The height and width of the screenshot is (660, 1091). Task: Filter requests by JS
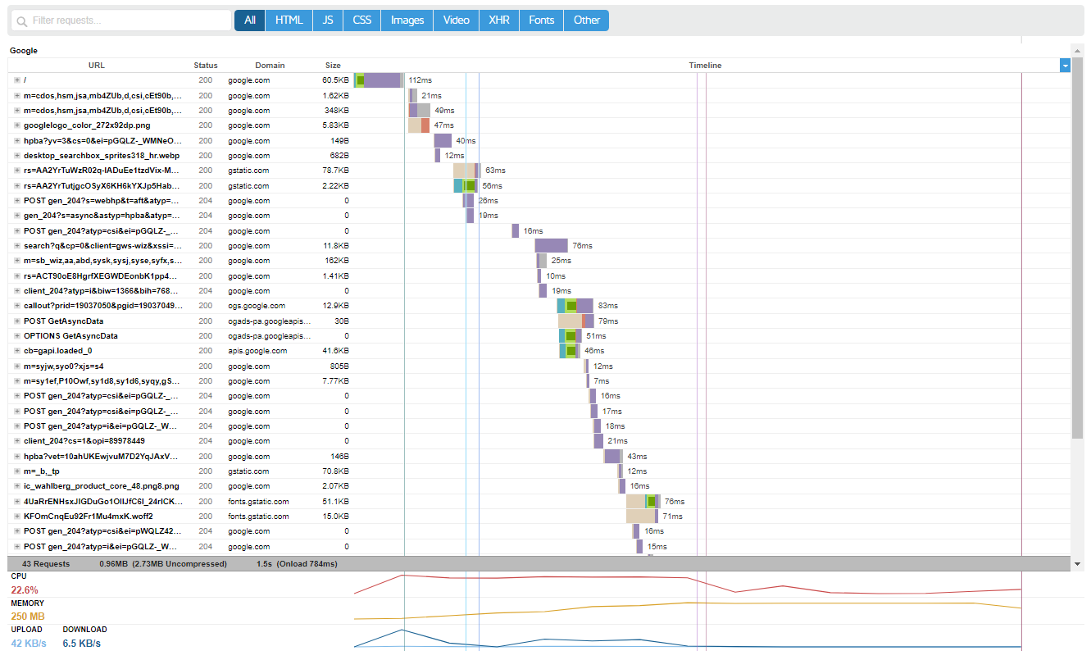point(328,20)
